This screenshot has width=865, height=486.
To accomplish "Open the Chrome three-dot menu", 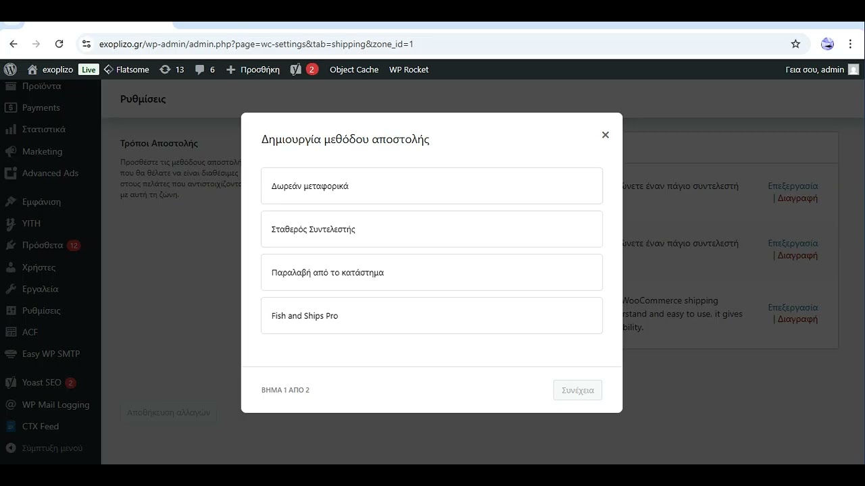I will (x=849, y=44).
